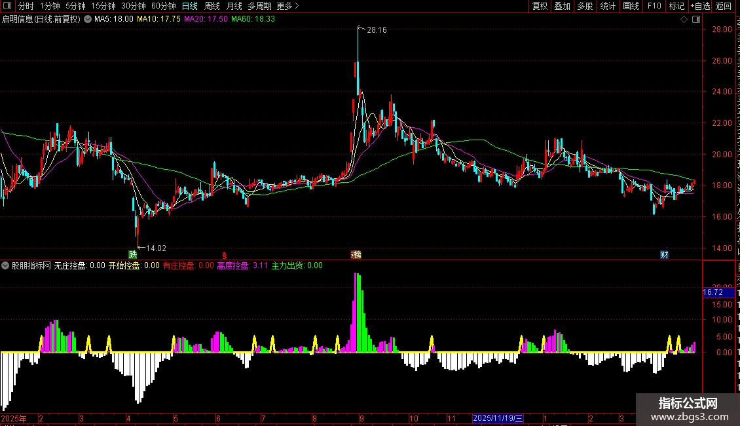The width and height of the screenshot is (740, 426).
Task: Click the MA60: 18.33 label
Action: (x=253, y=19)
